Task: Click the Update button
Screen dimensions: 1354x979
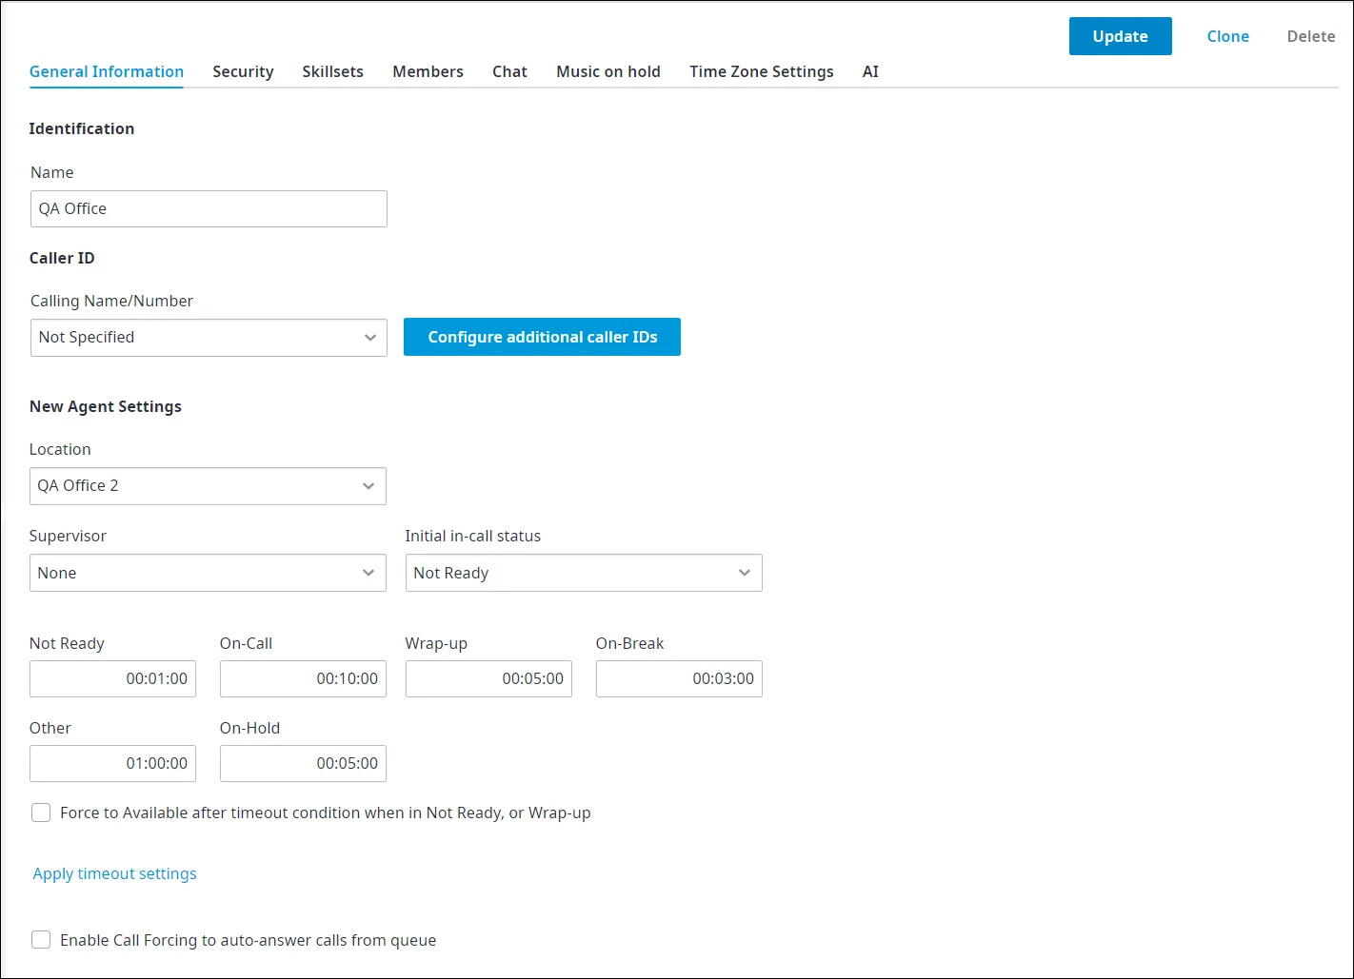Action: coord(1120,36)
